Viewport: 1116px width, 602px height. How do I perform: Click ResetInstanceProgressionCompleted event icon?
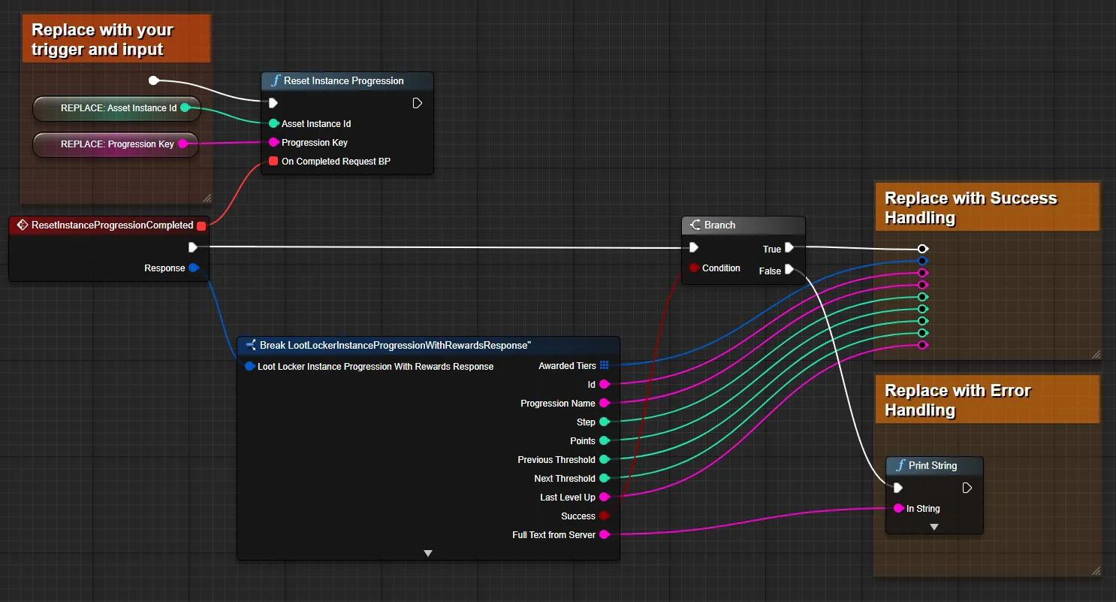[x=23, y=225]
